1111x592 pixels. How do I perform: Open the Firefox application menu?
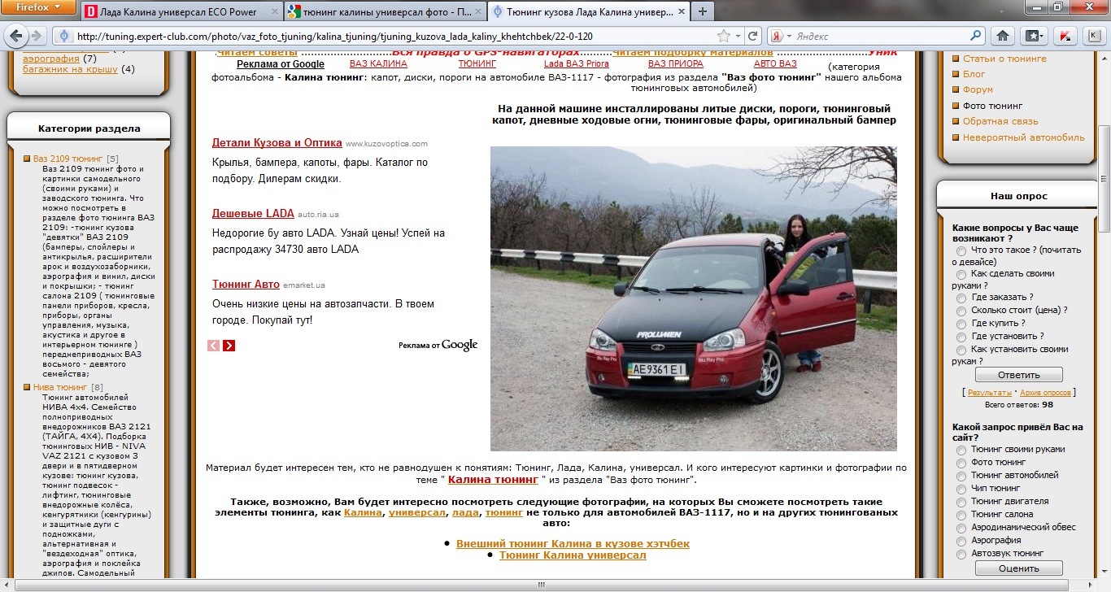pyautogui.click(x=37, y=7)
